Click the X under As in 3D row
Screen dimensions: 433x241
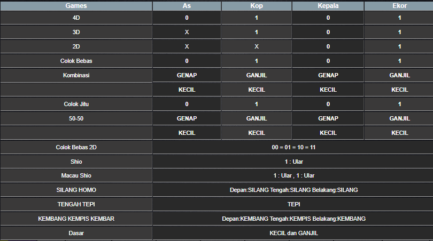187,32
